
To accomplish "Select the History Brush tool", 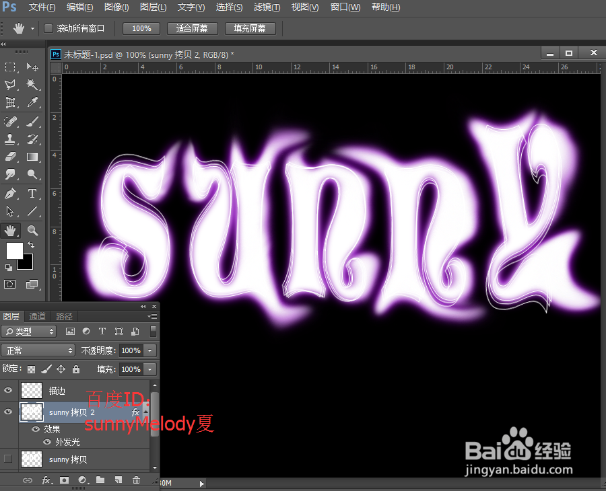I will click(x=32, y=139).
